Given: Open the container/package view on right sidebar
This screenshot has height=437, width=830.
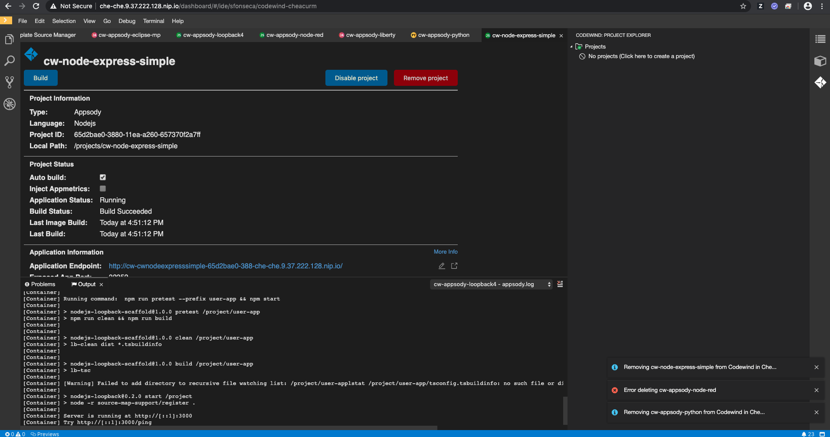Looking at the screenshot, I should click(x=820, y=61).
